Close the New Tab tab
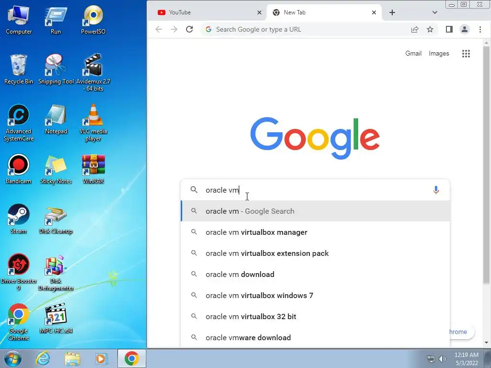 point(374,12)
